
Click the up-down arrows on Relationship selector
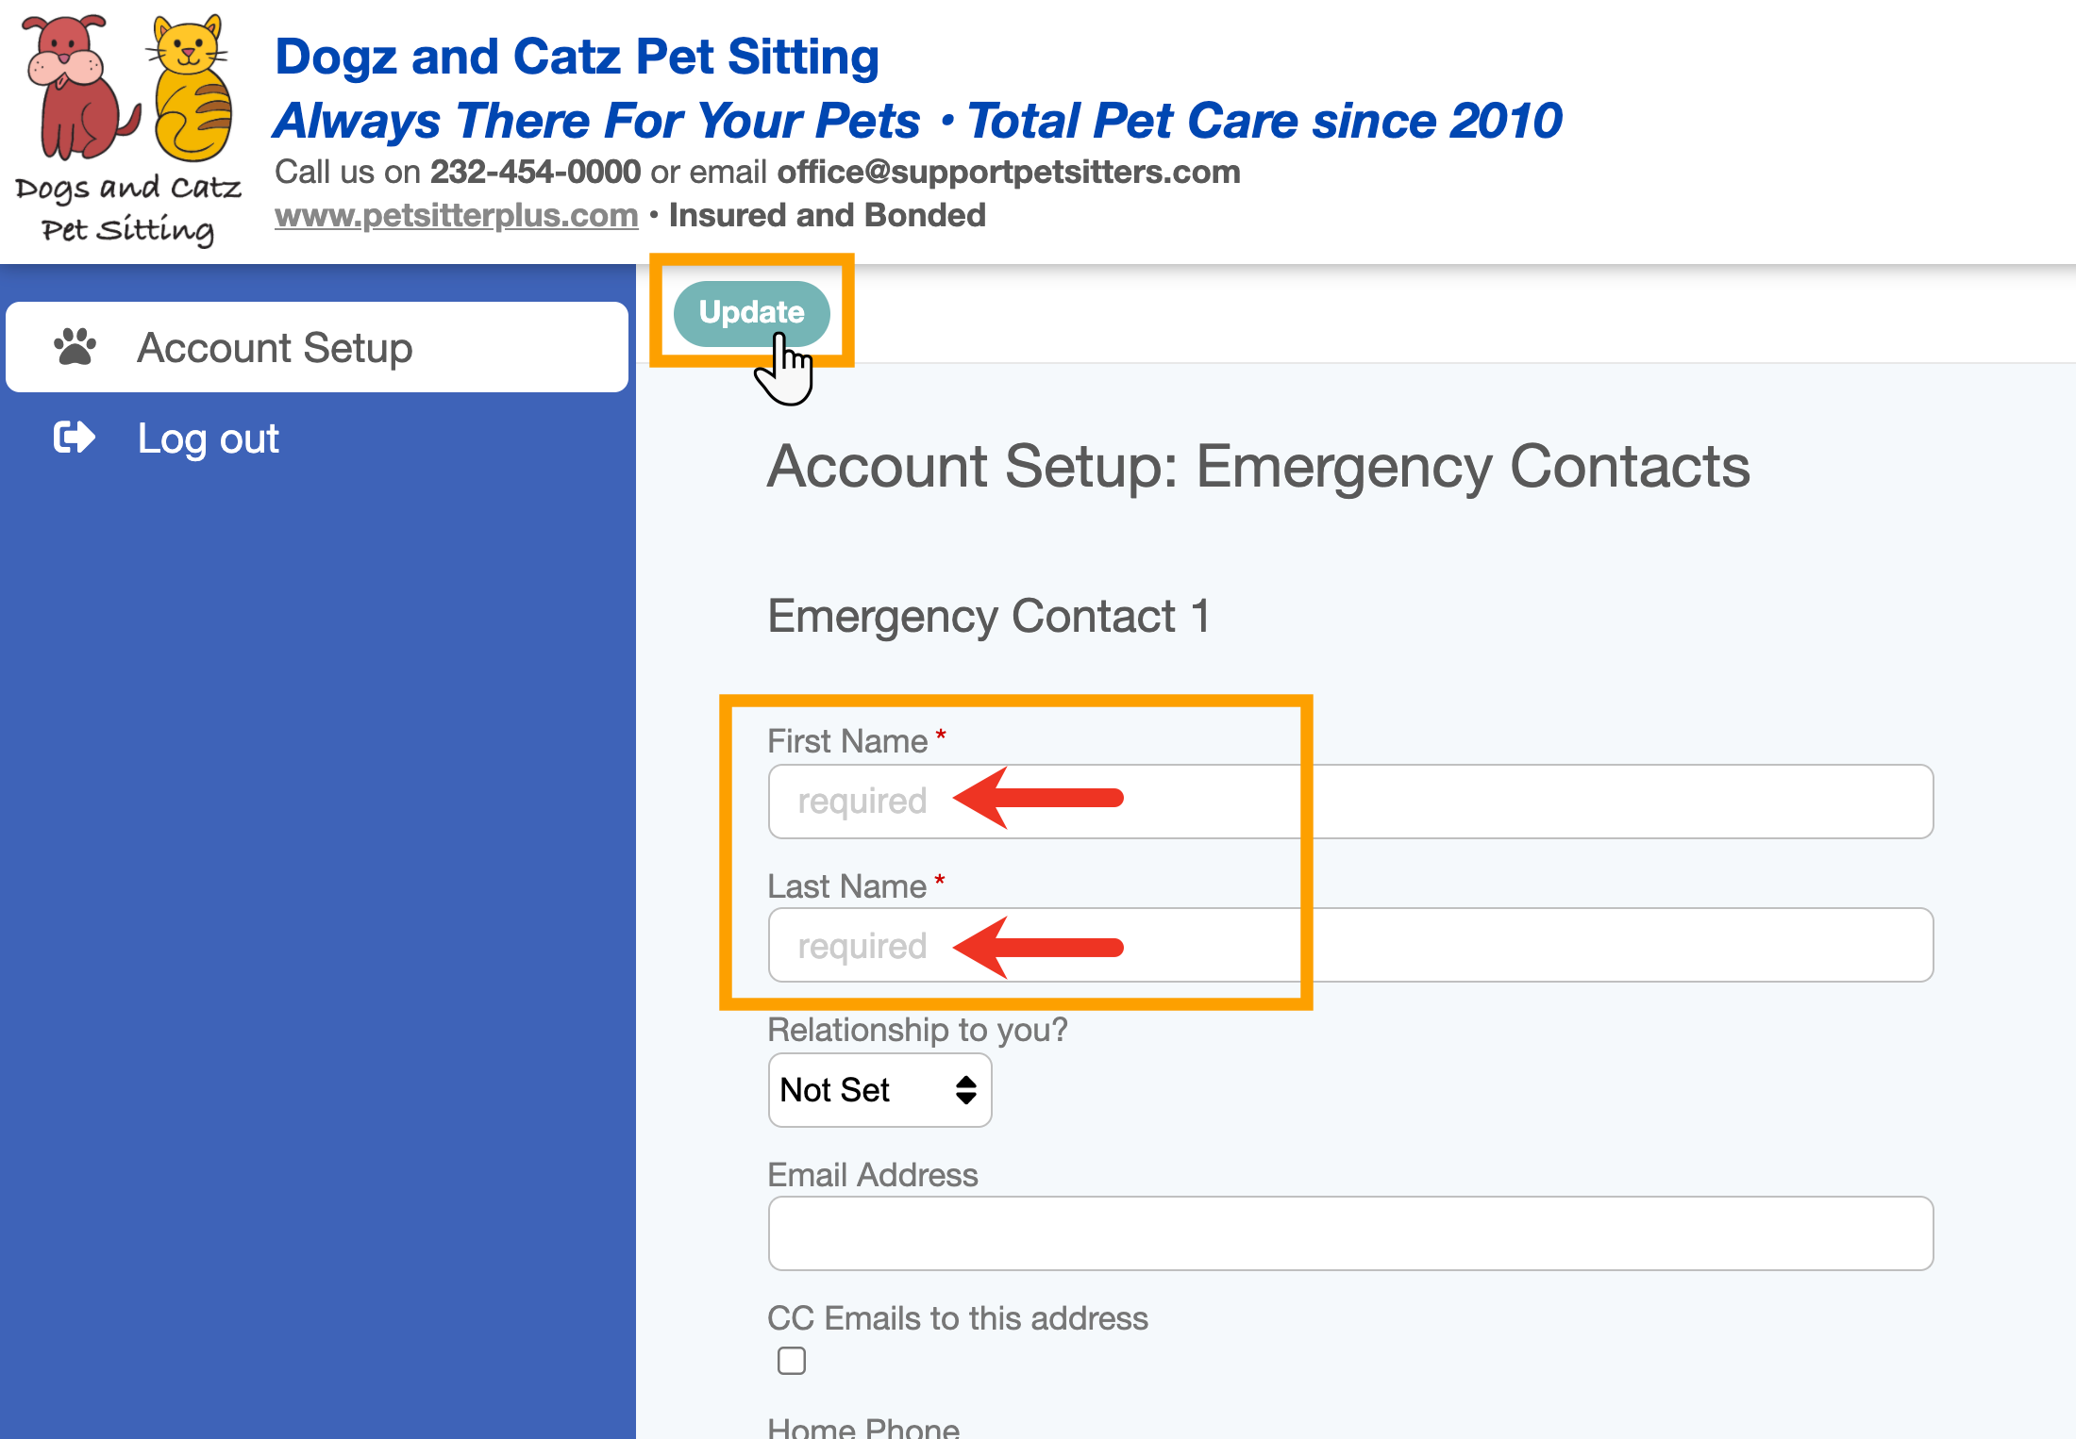click(x=965, y=1090)
